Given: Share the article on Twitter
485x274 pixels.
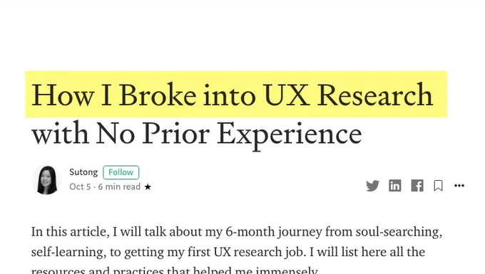Looking at the screenshot, I should [x=372, y=186].
